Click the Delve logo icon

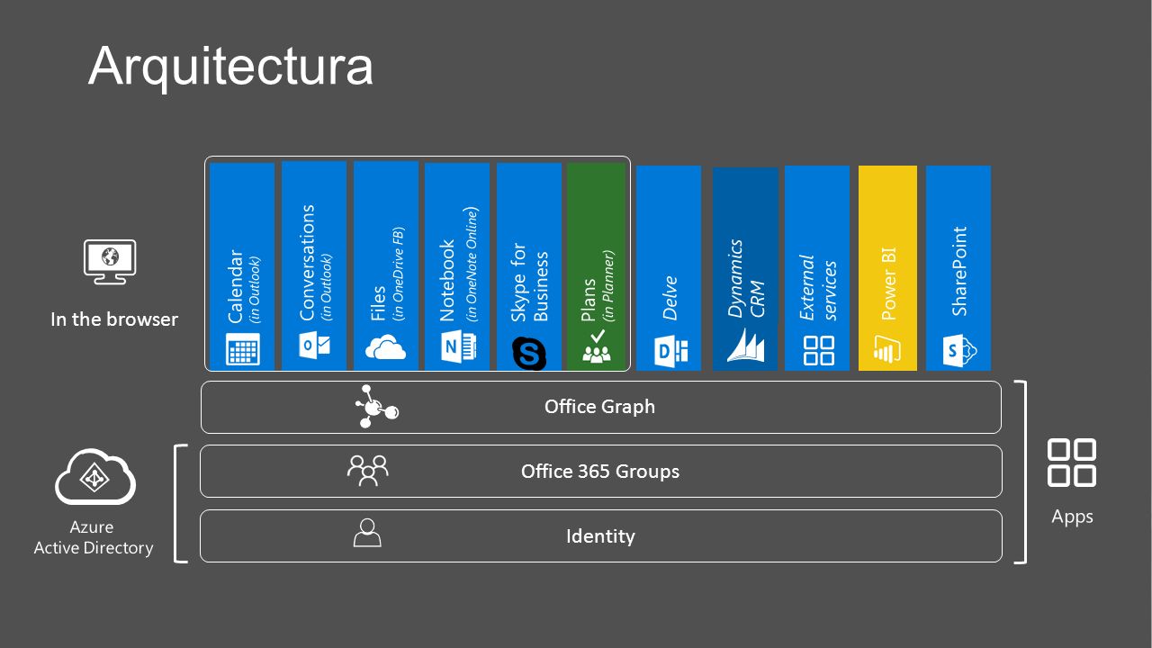(x=670, y=352)
